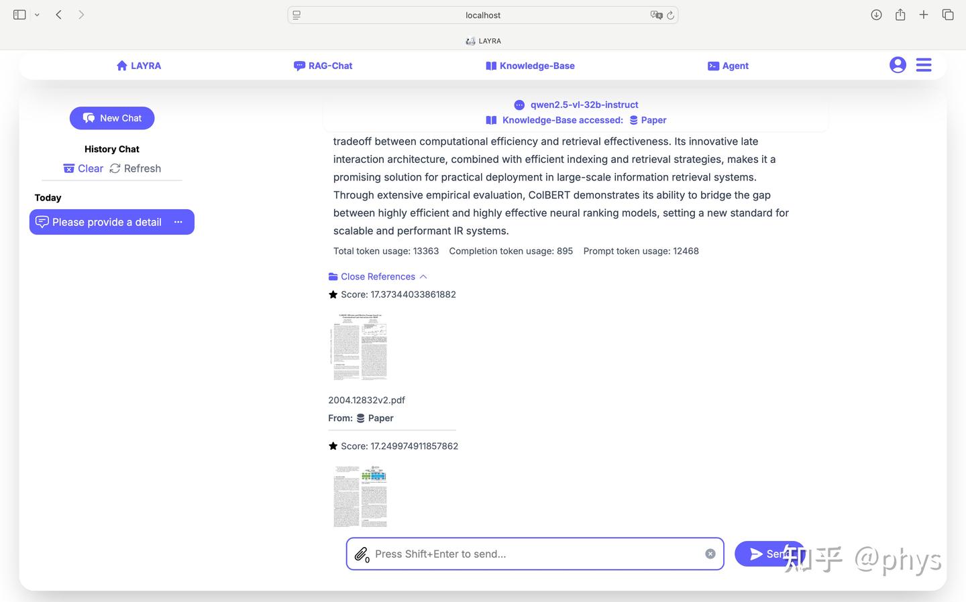Reload the page using the refresh icon
This screenshot has height=602, width=966.
(670, 15)
